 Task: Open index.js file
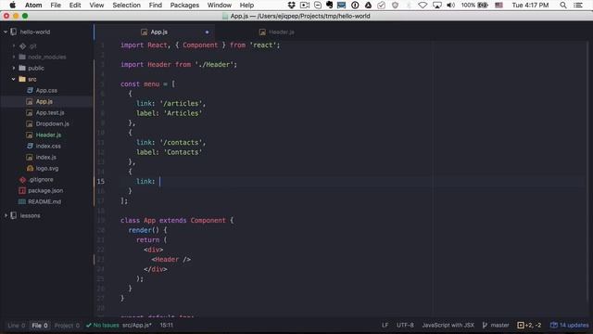click(45, 157)
